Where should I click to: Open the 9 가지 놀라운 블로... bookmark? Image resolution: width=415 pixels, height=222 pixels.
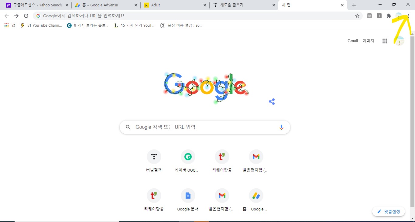87,26
